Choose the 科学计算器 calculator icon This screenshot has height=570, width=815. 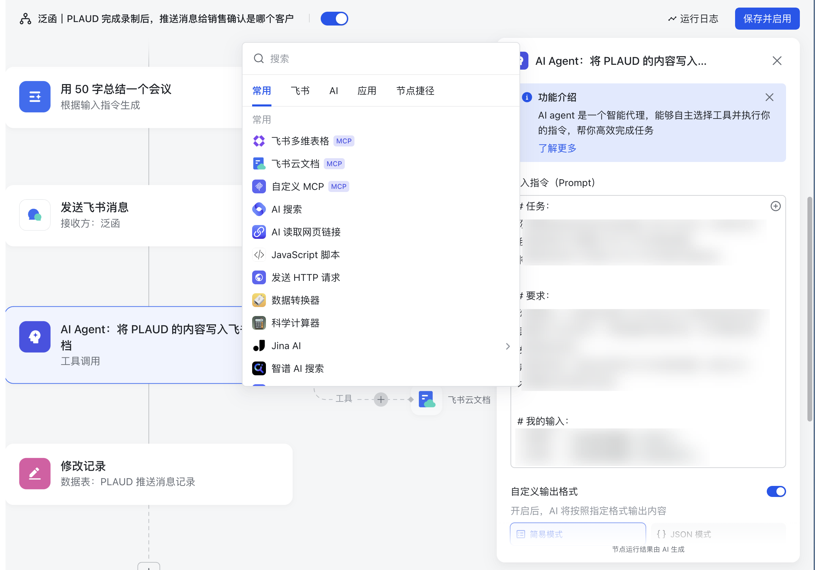[259, 323]
